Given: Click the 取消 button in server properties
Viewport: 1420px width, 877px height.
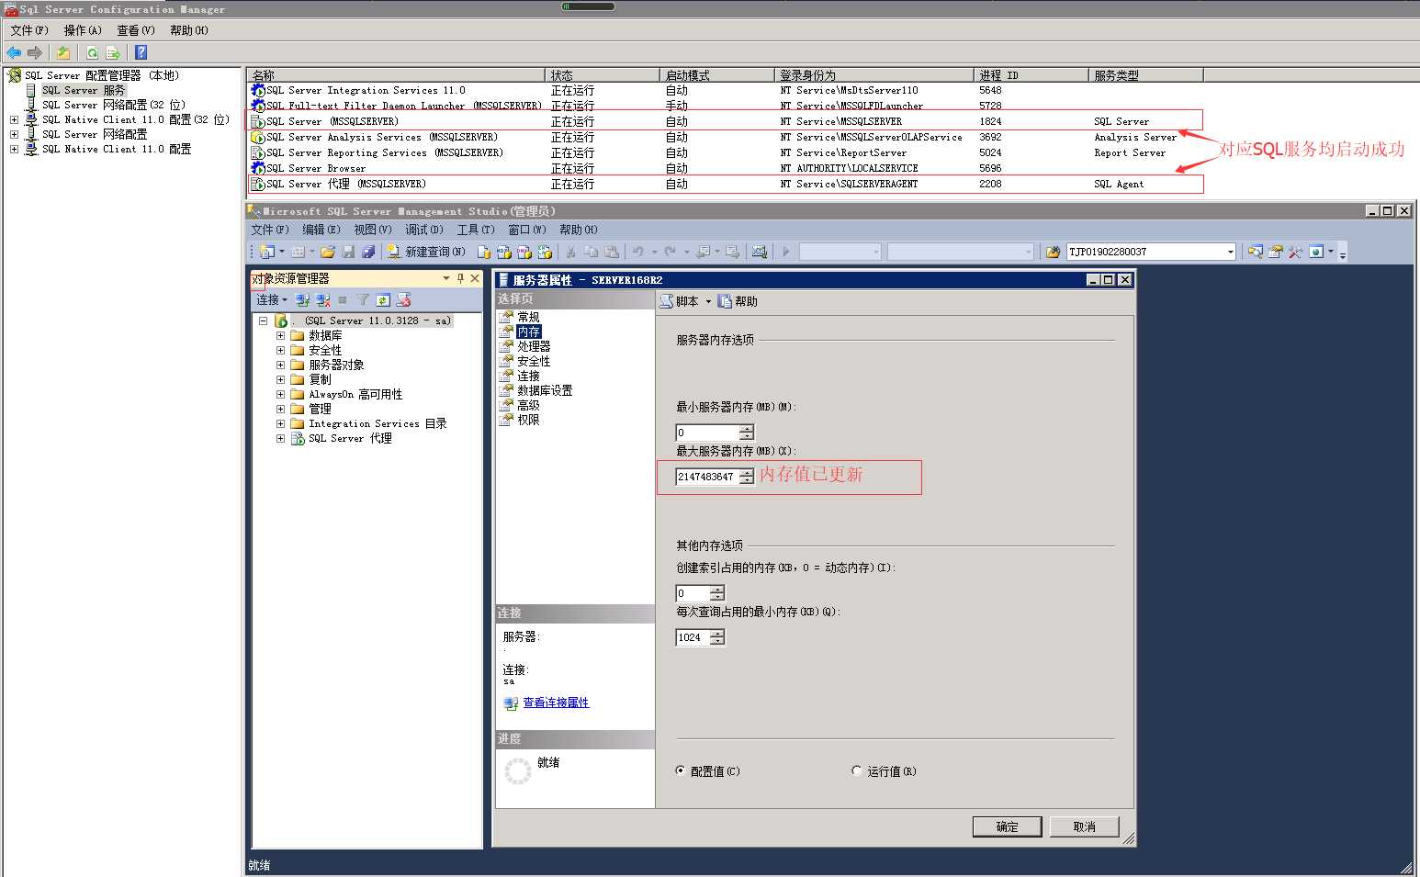Looking at the screenshot, I should point(1084,826).
